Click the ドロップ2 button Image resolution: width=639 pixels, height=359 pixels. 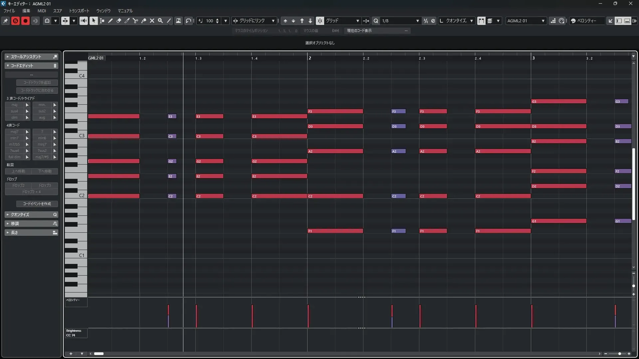point(18,185)
